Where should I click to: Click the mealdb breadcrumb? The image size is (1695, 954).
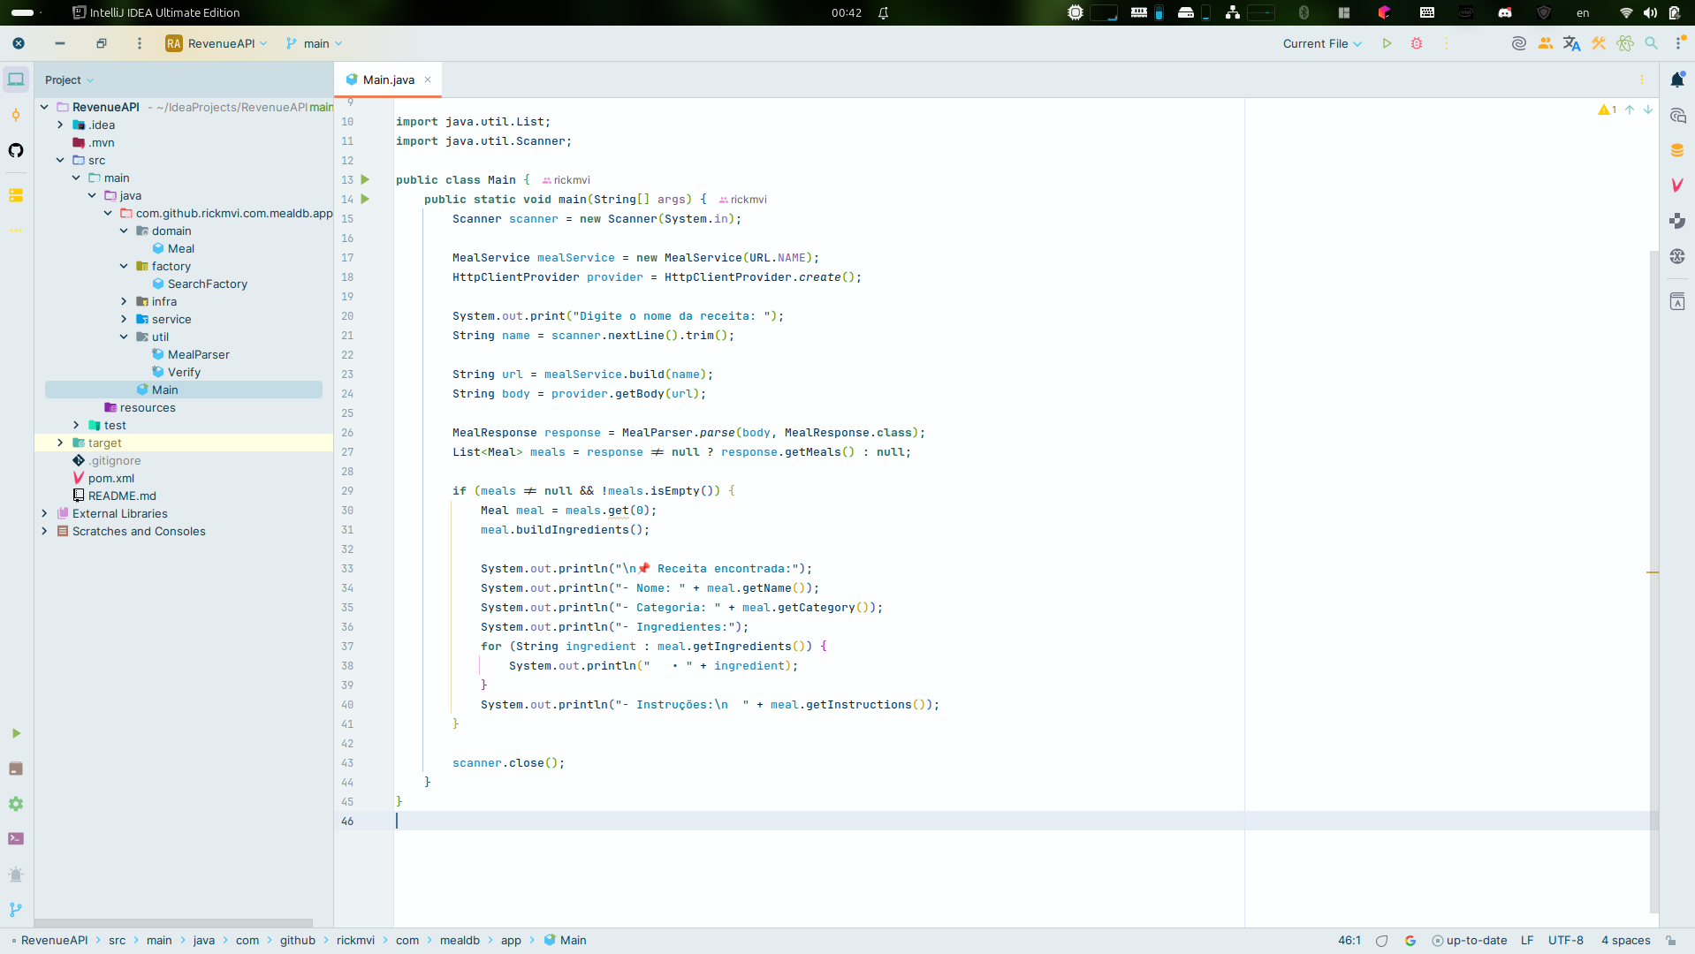(460, 940)
